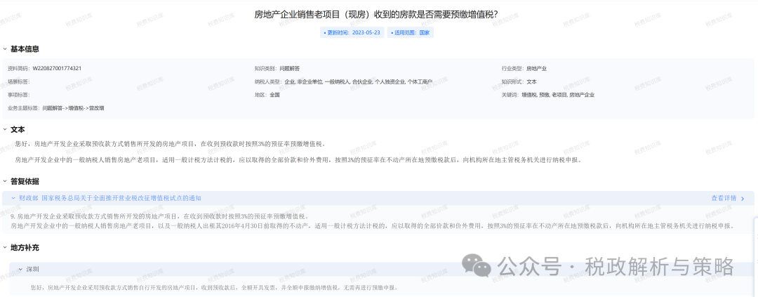758x297 pixels.
Task: Collapse the 财政部 notice chevron icon
Action: point(13,199)
